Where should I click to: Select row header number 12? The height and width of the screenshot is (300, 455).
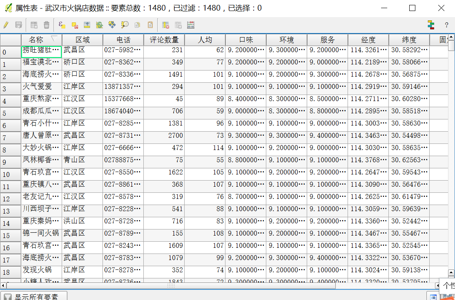tap(11, 199)
